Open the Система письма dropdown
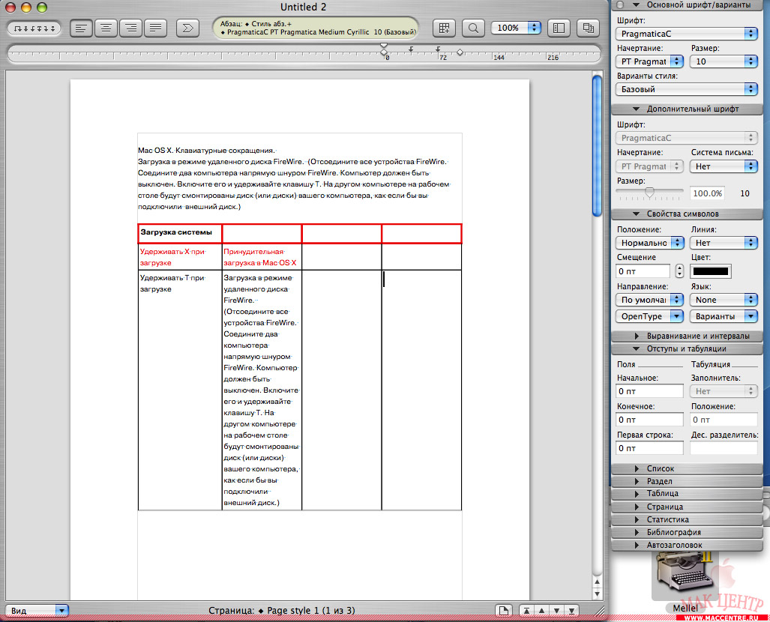 [724, 166]
